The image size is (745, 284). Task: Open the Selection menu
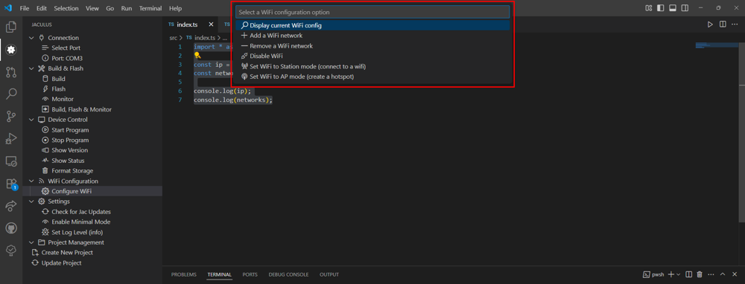click(66, 8)
